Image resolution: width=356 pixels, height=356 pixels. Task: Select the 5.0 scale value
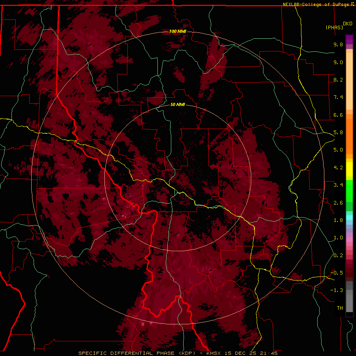pyautogui.click(x=338, y=150)
